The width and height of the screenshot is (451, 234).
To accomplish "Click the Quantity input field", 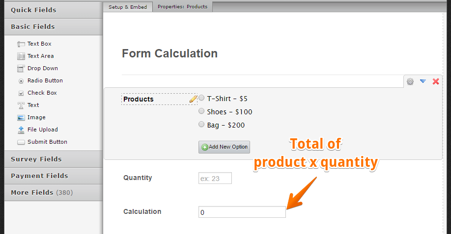I will point(215,179).
